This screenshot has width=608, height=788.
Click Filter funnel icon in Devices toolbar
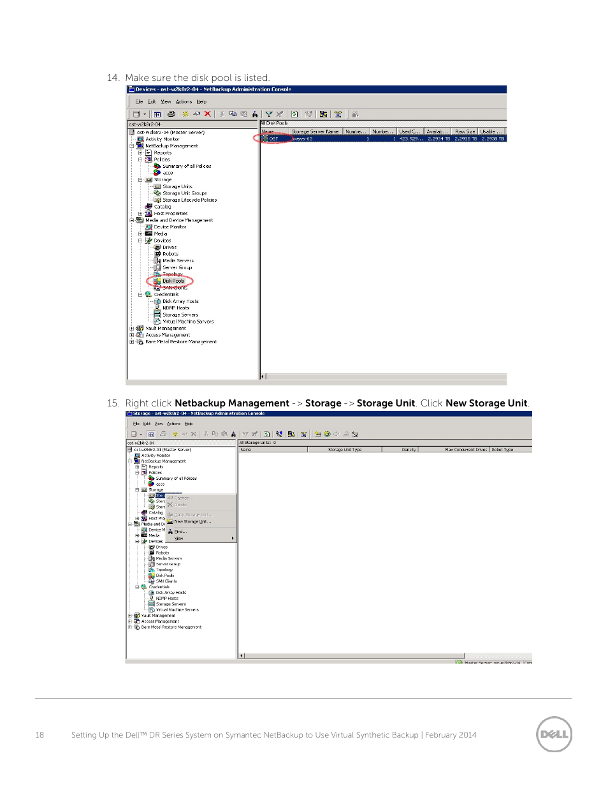269,114
